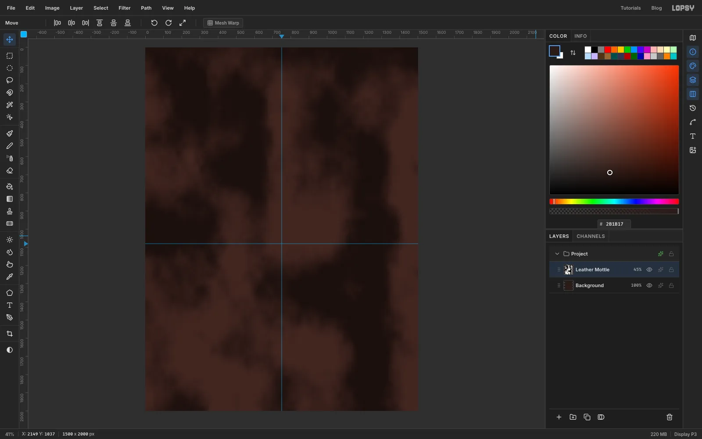
Task: Hide the Background layer
Action: point(649,285)
